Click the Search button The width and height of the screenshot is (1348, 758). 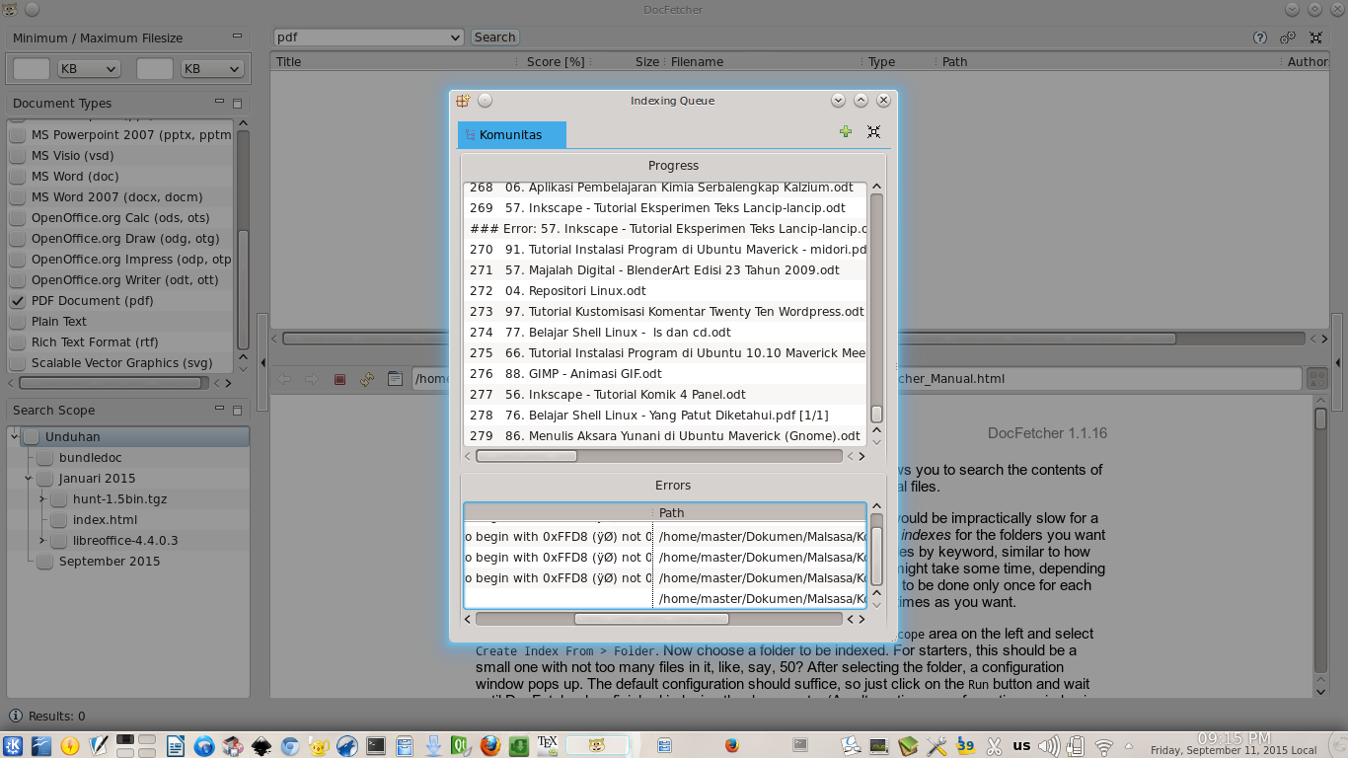[494, 38]
